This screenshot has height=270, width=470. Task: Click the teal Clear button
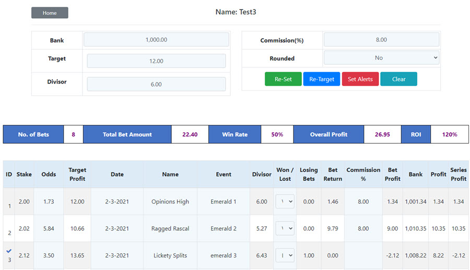click(398, 79)
